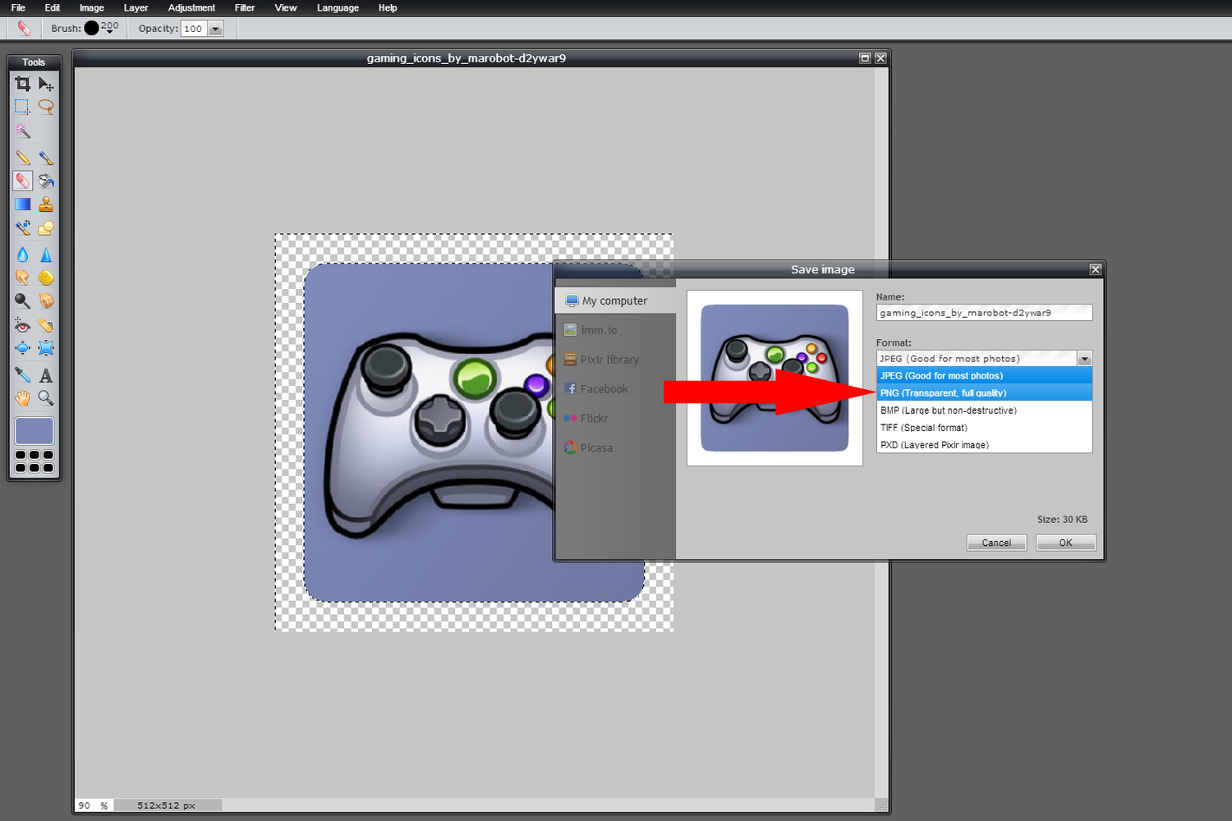Image resolution: width=1232 pixels, height=821 pixels.
Task: Open the Adjustment menu
Action: (x=191, y=8)
